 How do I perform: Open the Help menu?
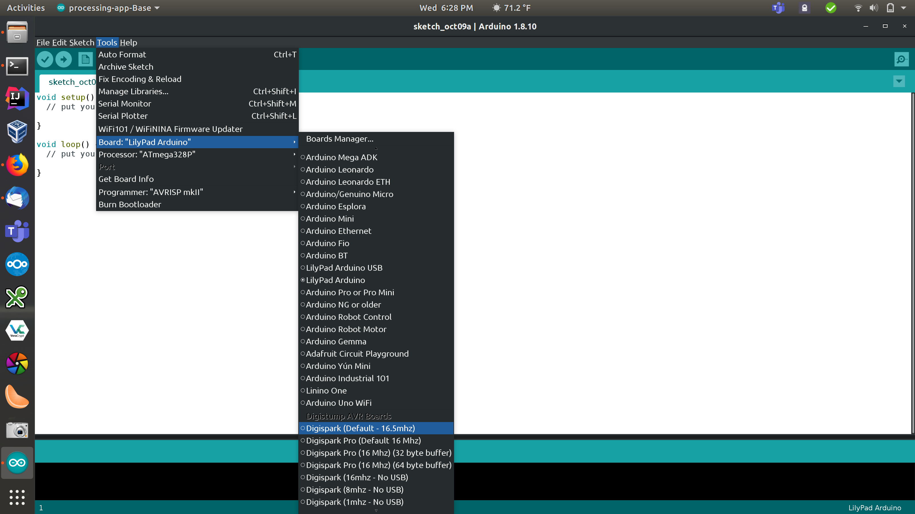(x=128, y=43)
